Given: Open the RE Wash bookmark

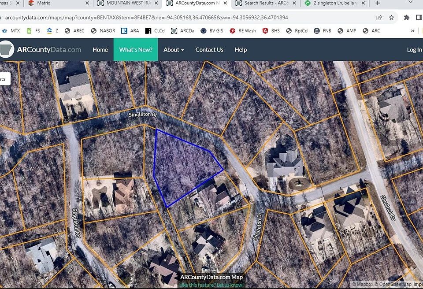Looking at the screenshot, I should click(x=243, y=31).
